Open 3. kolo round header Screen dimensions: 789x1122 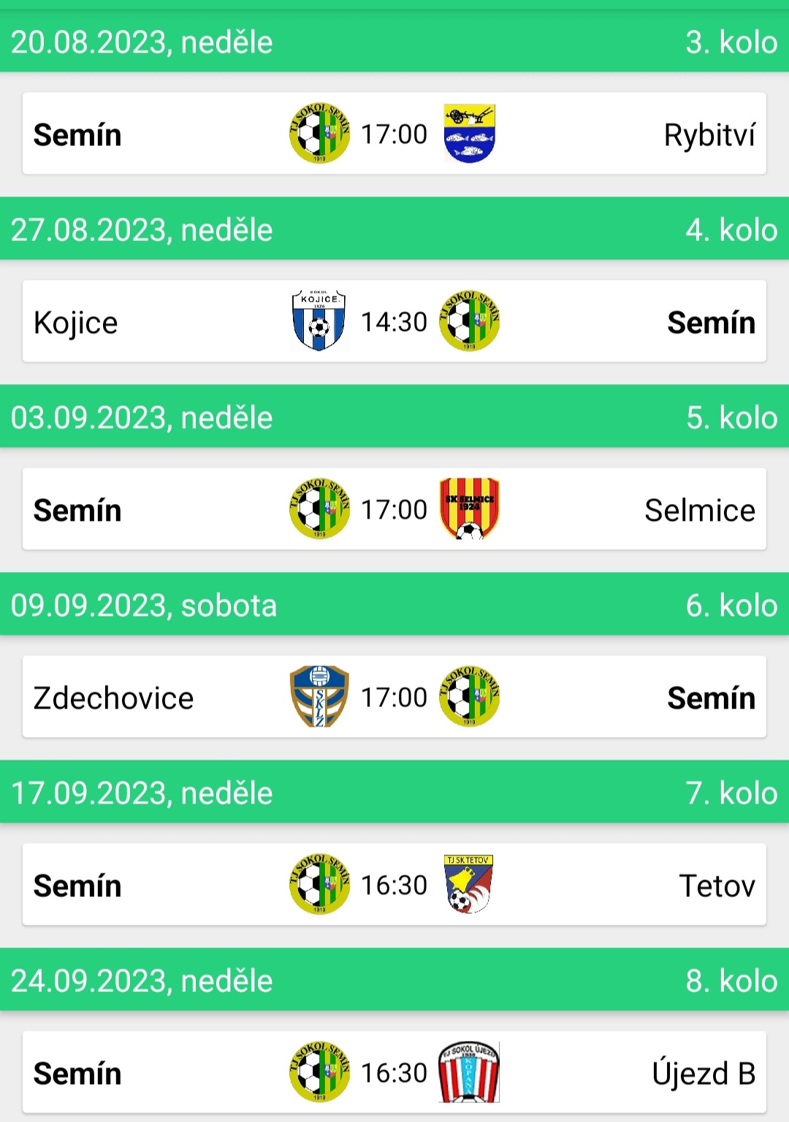coord(731,42)
